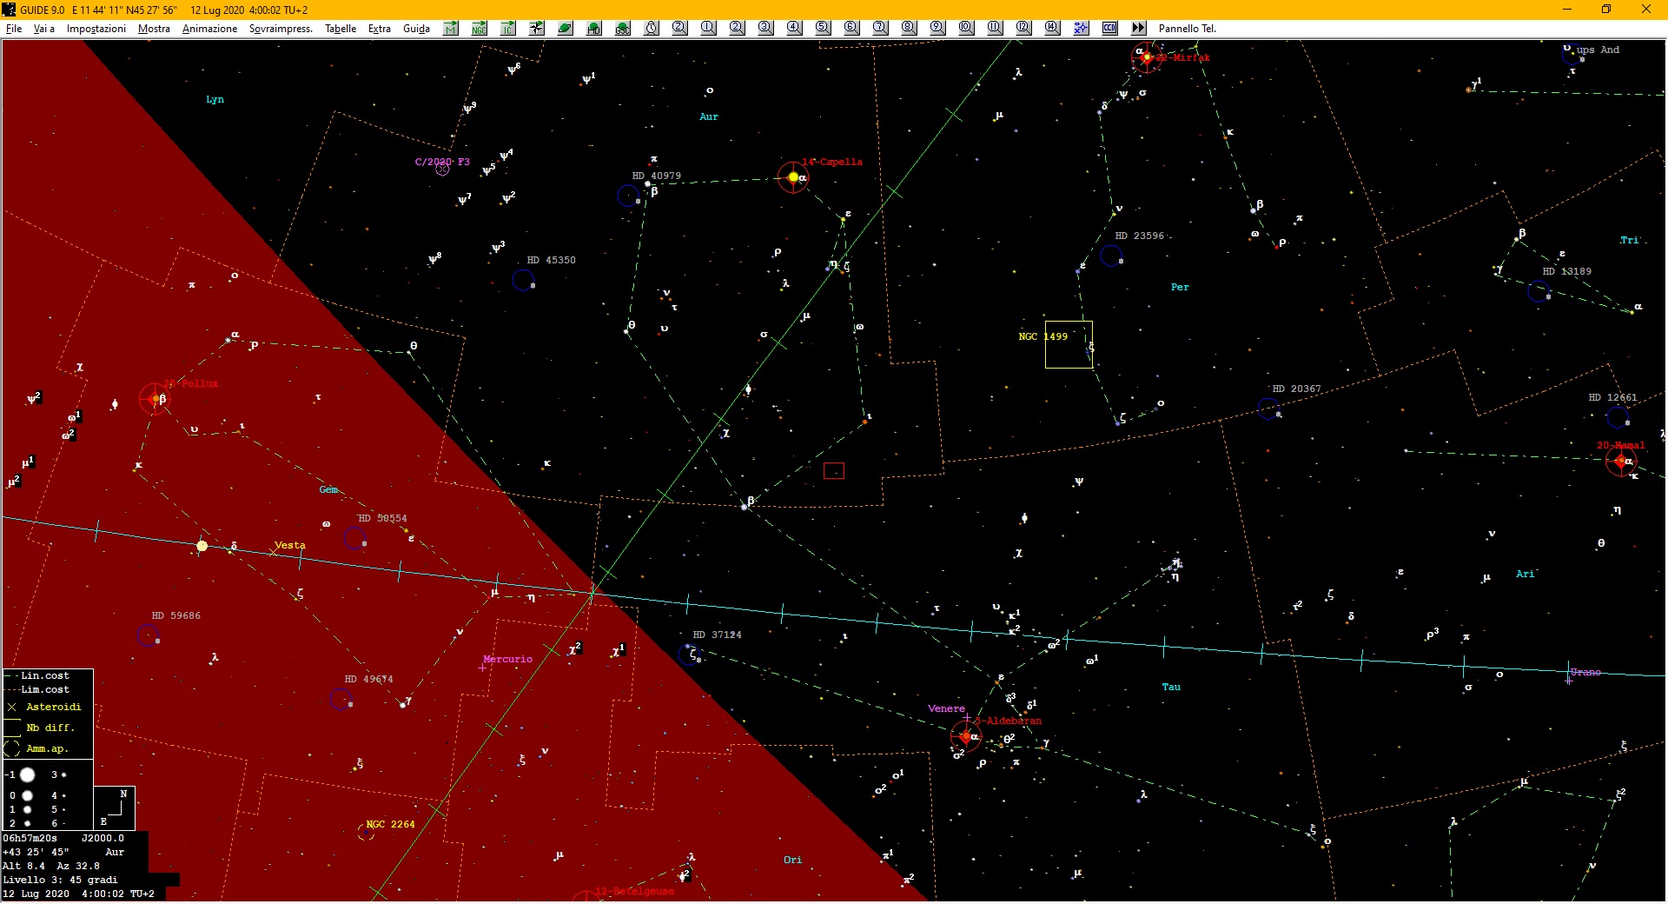Toggle GSC star catalog icon
Screen dimensions: 1668x904
[x=623, y=28]
